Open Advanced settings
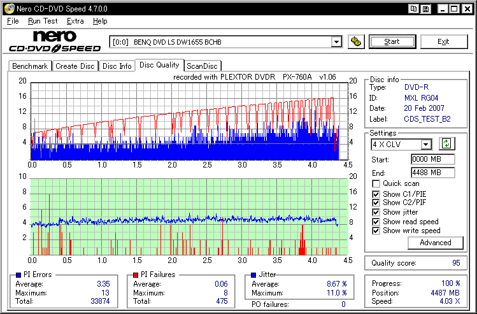This screenshot has width=477, height=314. (x=436, y=243)
